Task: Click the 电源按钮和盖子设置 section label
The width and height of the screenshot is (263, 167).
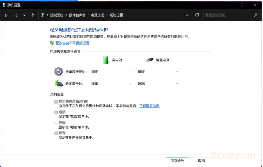Action: point(65,51)
